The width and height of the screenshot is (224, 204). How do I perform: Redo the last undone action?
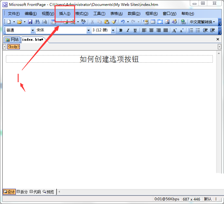[133, 22]
